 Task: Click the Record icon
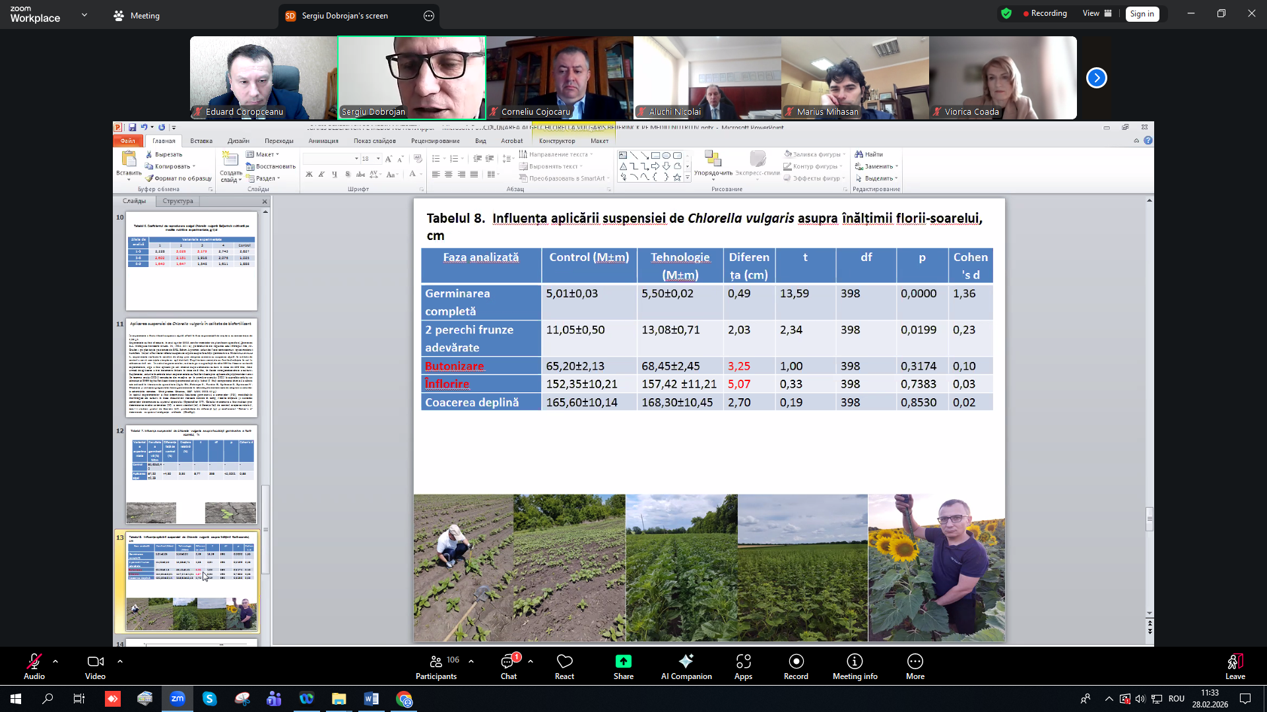click(796, 661)
